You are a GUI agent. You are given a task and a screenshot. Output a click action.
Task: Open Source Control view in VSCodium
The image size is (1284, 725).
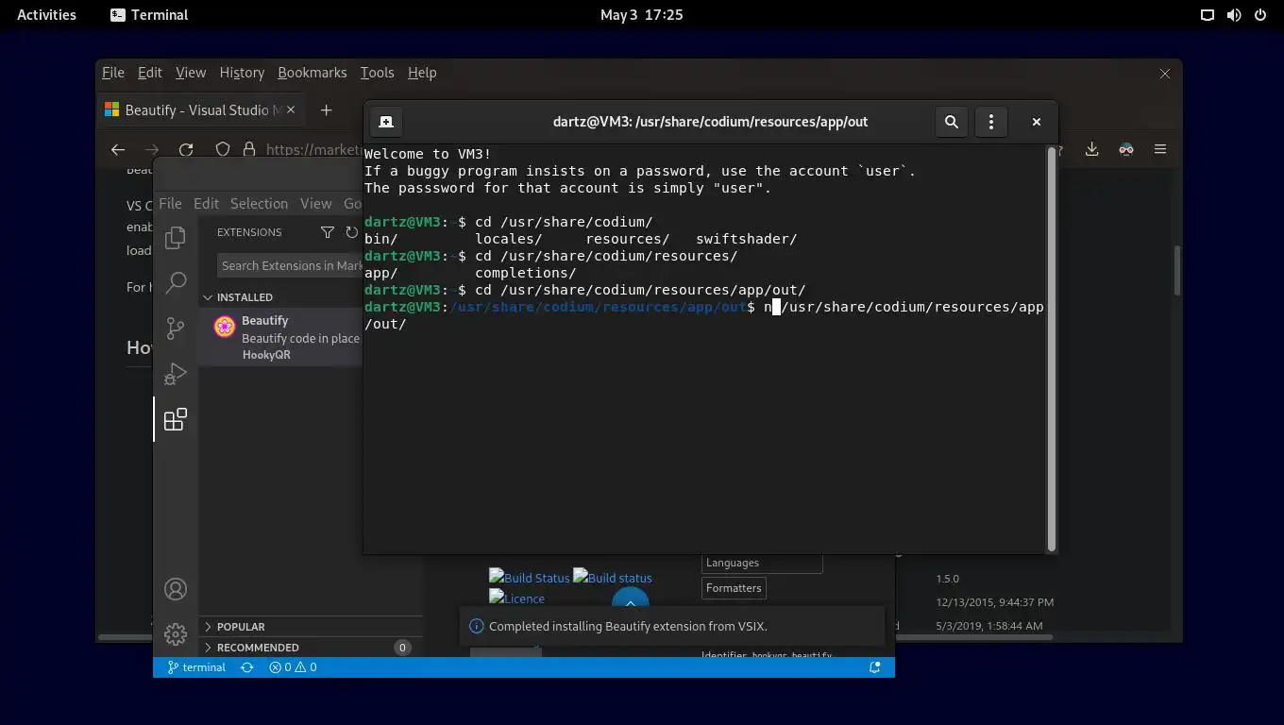point(176,328)
